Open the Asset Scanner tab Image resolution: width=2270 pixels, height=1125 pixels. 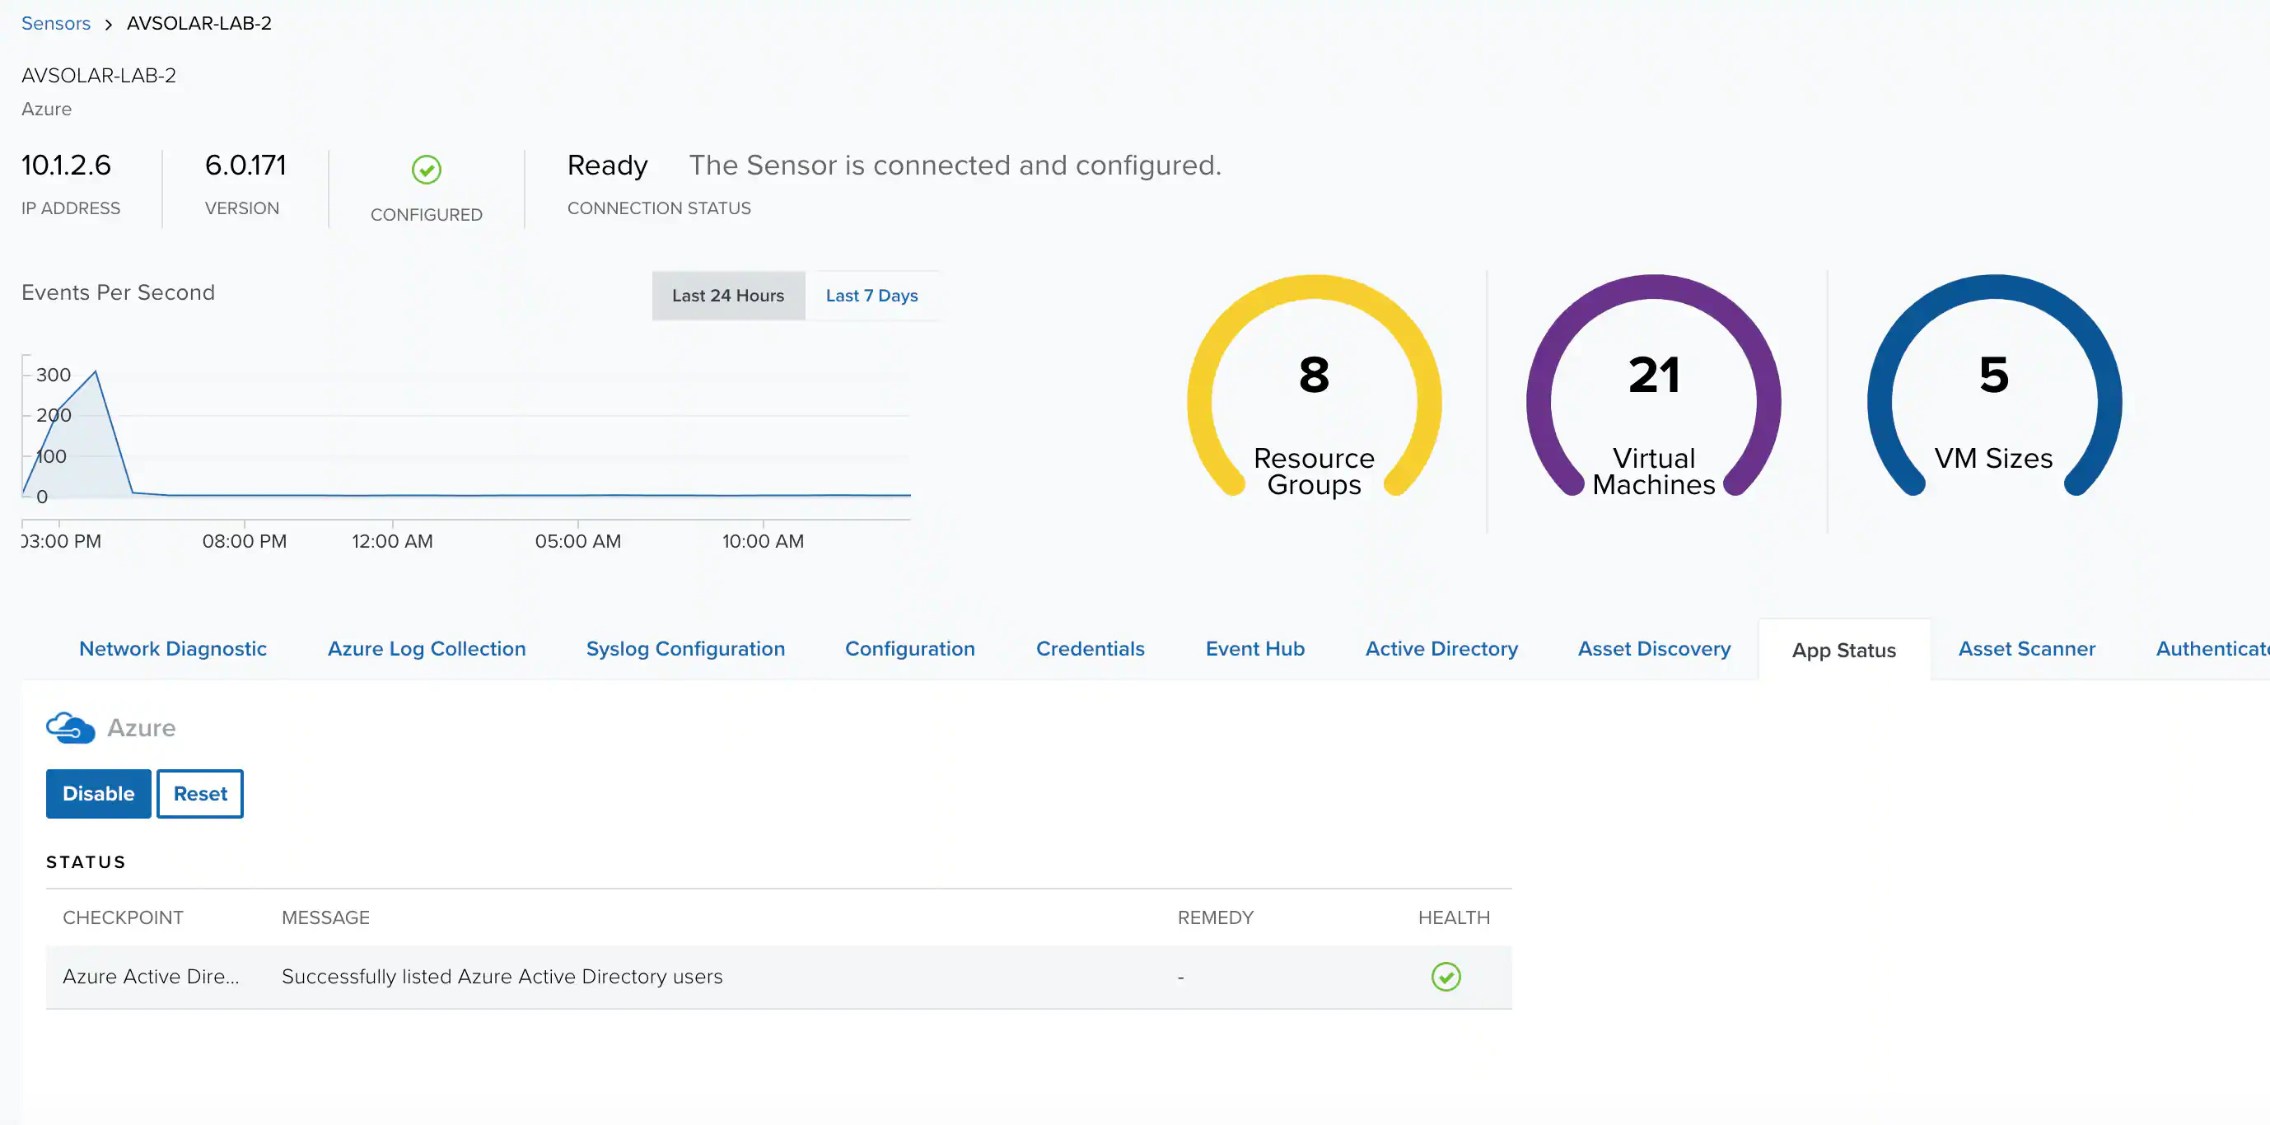(2026, 649)
